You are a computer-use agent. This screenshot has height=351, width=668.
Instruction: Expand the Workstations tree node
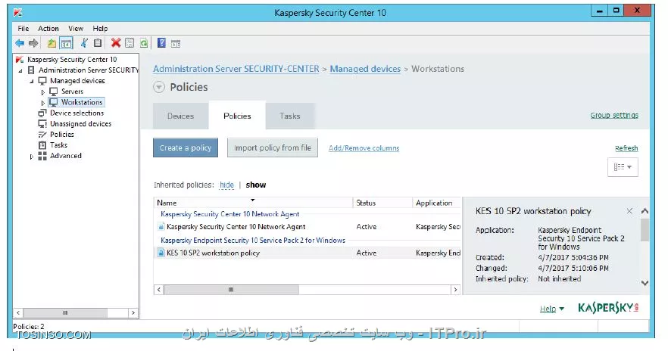[42, 103]
